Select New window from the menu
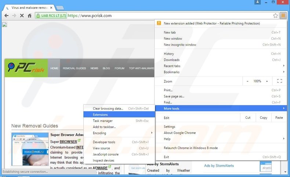Image resolution: width=290 pixels, height=177 pixels. (x=221, y=39)
